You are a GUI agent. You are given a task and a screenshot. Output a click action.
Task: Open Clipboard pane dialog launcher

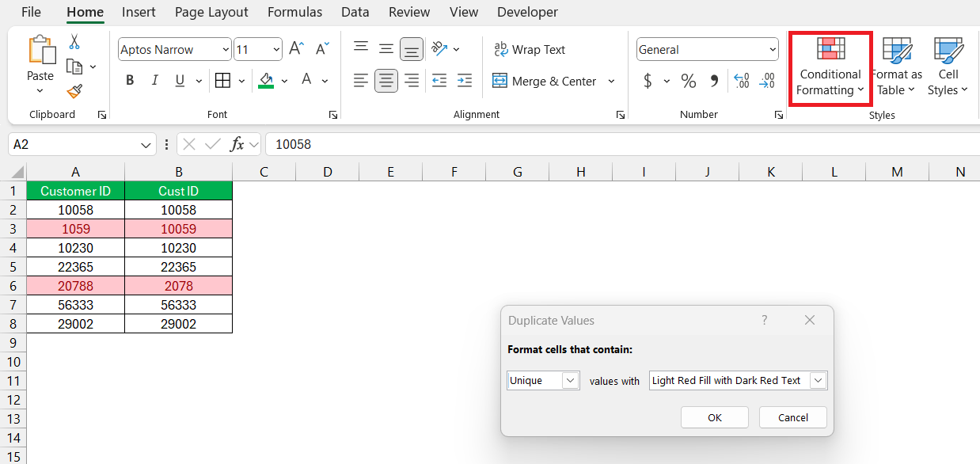click(101, 115)
